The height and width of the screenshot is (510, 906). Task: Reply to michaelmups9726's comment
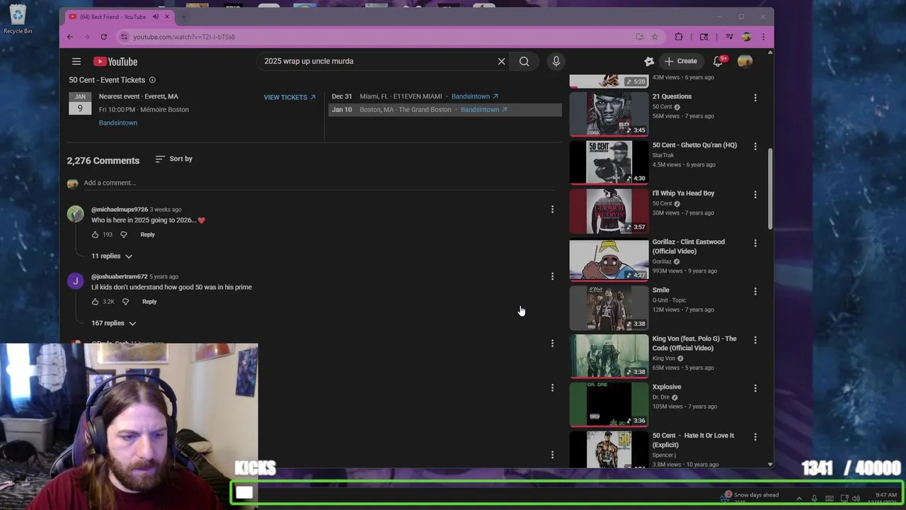pyautogui.click(x=147, y=234)
